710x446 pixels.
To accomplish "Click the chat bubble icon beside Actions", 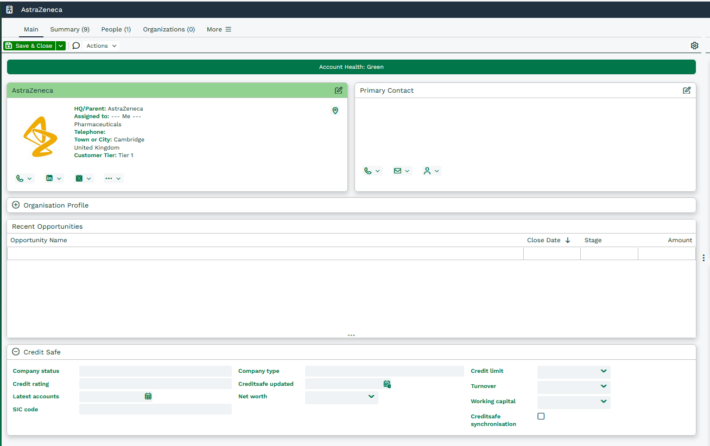I will pos(76,46).
